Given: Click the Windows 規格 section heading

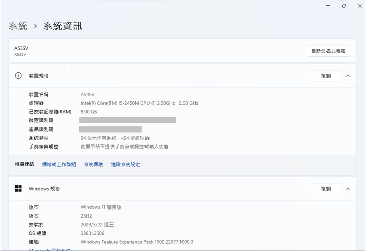Looking at the screenshot, I should coord(44,189).
